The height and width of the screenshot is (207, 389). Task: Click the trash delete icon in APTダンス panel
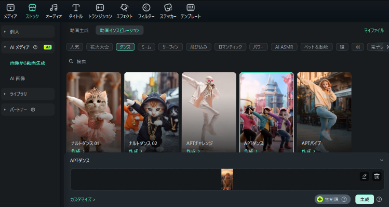pos(377,176)
